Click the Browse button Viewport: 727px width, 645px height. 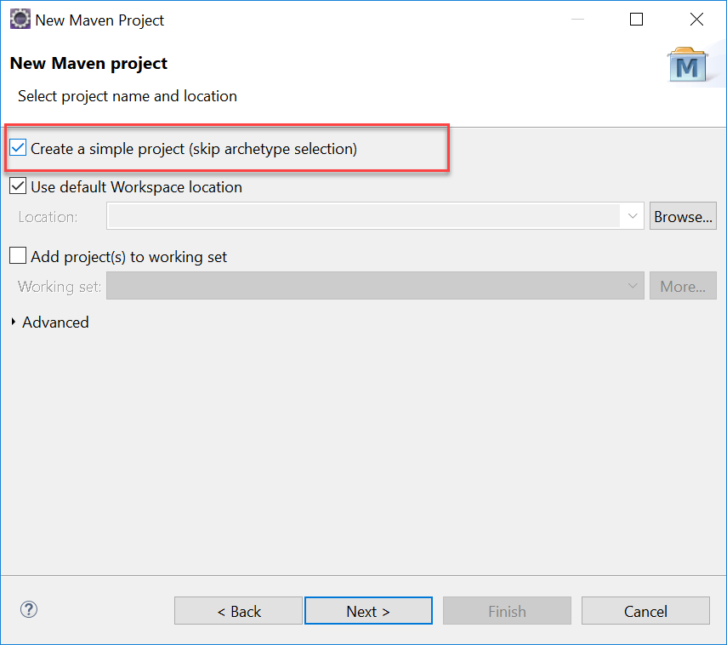point(683,215)
